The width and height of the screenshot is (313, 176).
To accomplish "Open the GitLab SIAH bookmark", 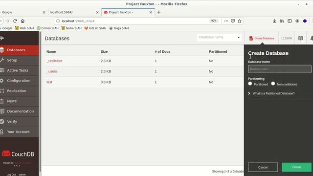I will tap(95, 28).
